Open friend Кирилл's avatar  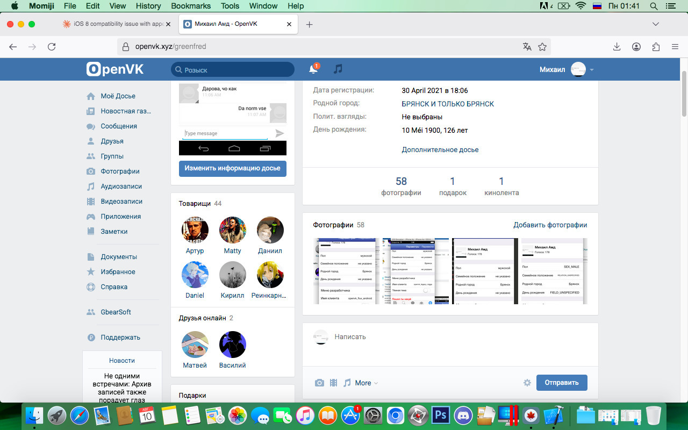tap(233, 275)
